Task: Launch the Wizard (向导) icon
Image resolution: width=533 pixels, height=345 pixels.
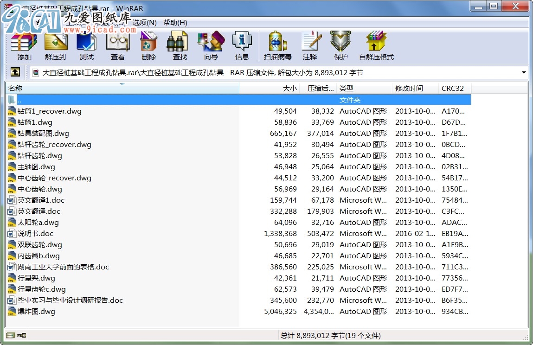Action: click(211, 41)
